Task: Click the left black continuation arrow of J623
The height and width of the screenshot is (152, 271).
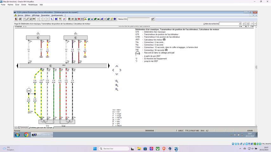Action: pyautogui.click(x=17, y=66)
